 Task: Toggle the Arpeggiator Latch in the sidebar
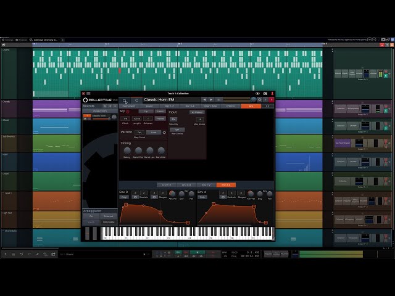pos(91,222)
